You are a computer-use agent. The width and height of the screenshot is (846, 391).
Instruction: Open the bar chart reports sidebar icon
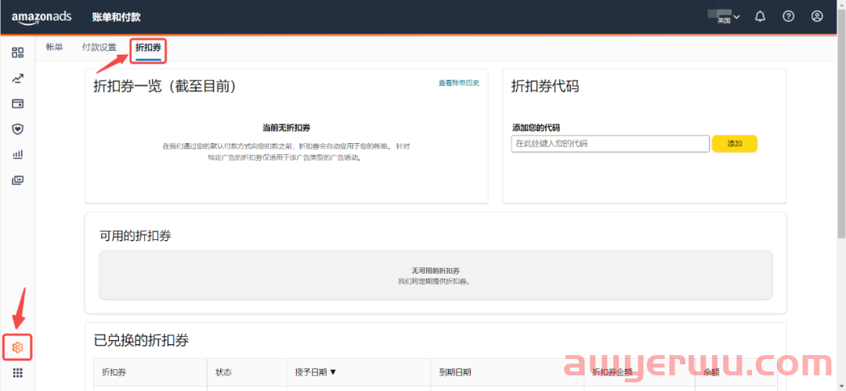(17, 154)
